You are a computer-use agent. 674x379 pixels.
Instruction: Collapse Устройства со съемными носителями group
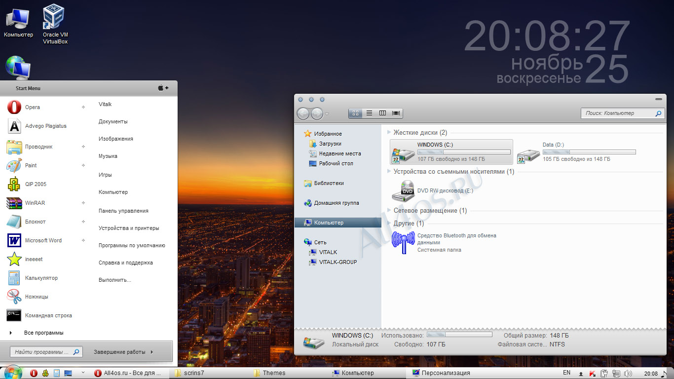point(389,171)
